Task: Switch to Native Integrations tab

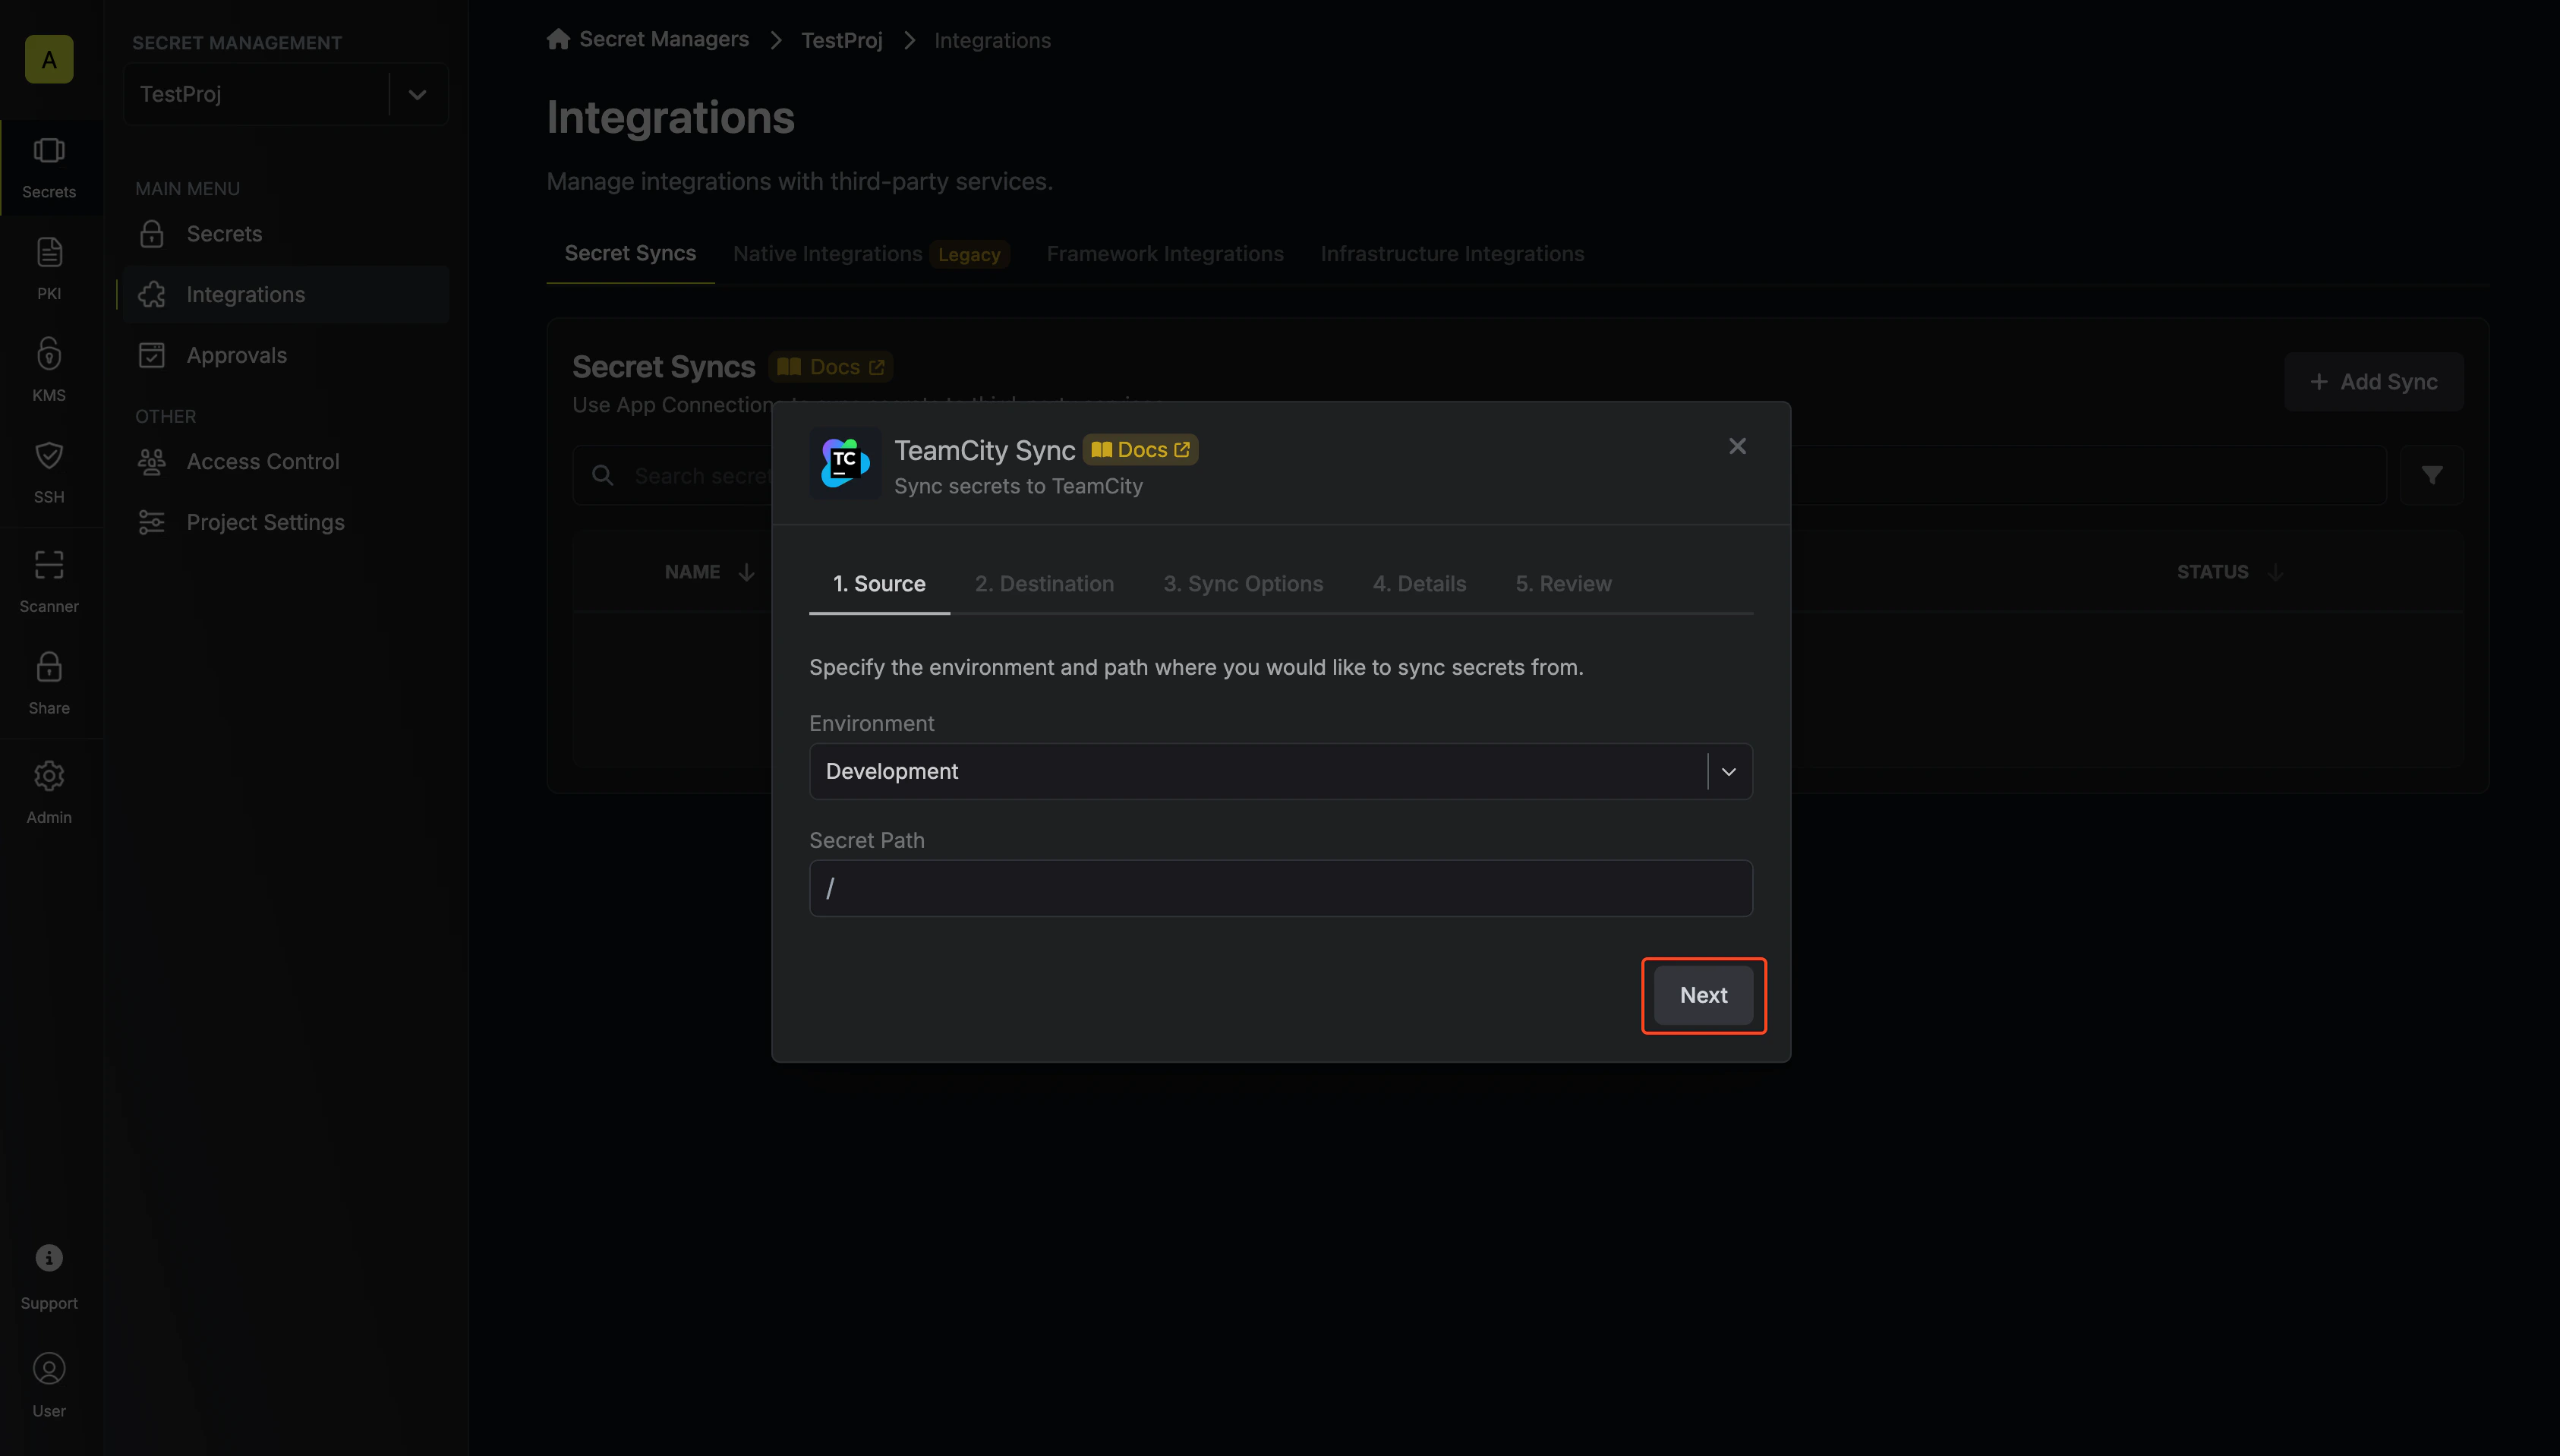Action: tap(871, 254)
